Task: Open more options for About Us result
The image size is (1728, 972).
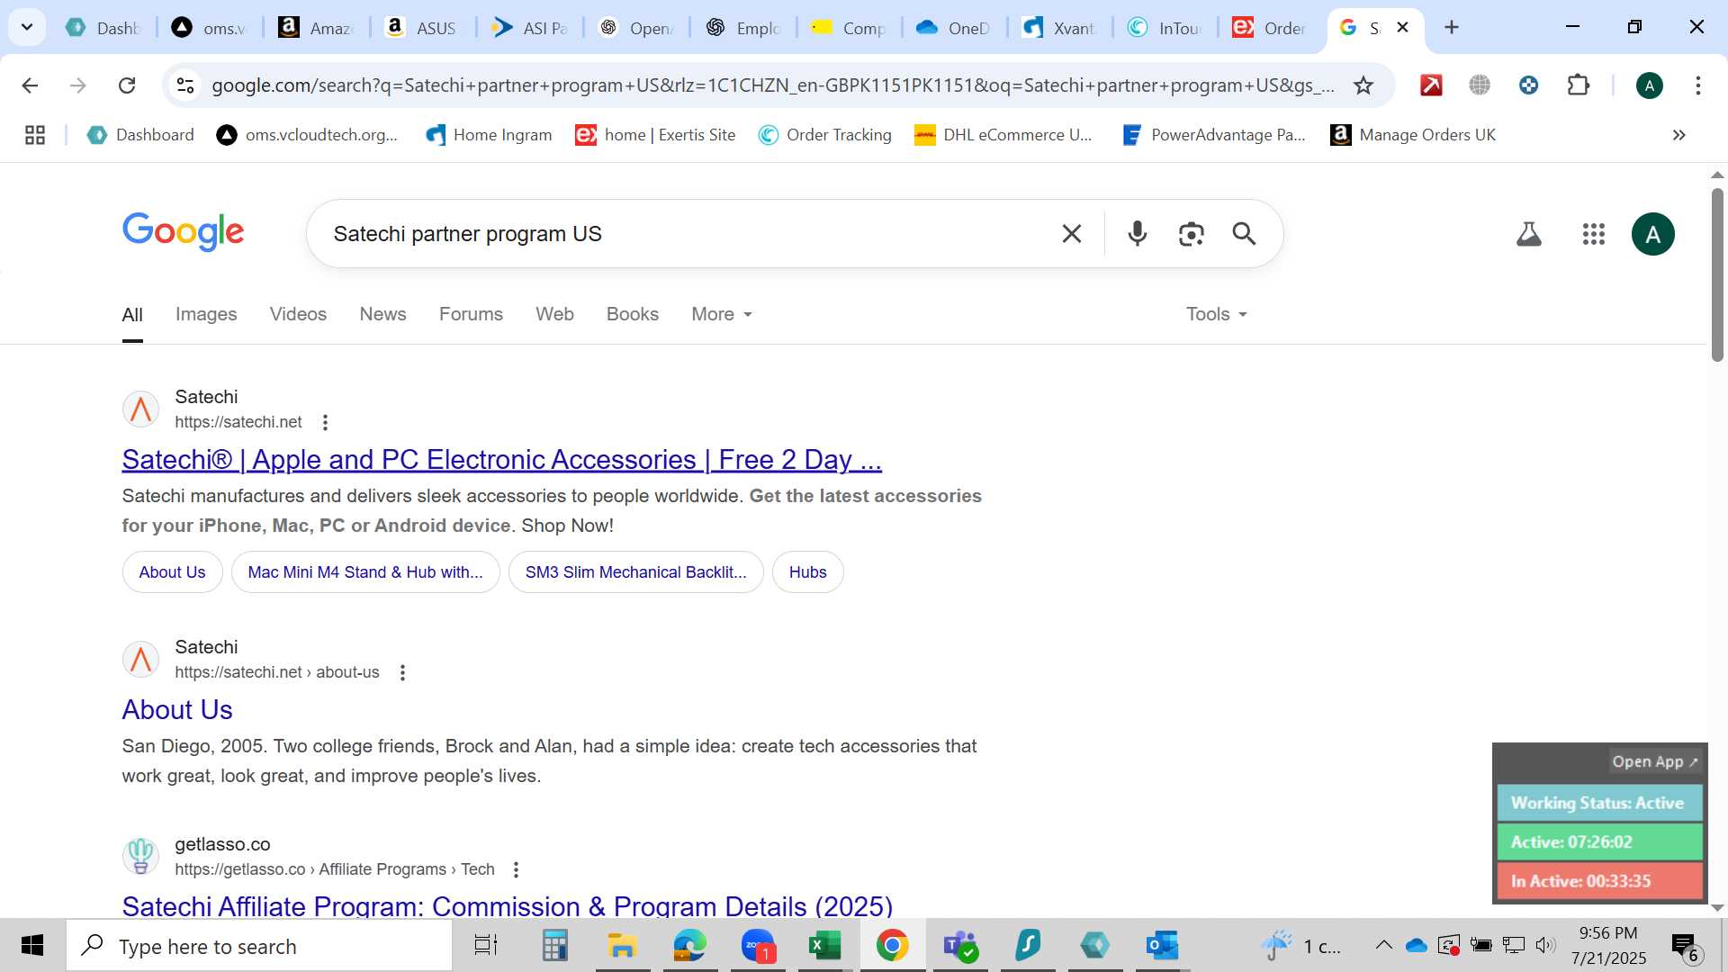Action: pos(402,672)
